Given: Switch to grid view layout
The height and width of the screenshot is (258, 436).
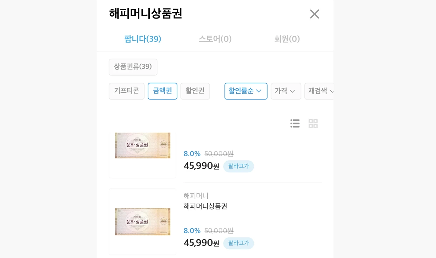Looking at the screenshot, I should [313, 123].
